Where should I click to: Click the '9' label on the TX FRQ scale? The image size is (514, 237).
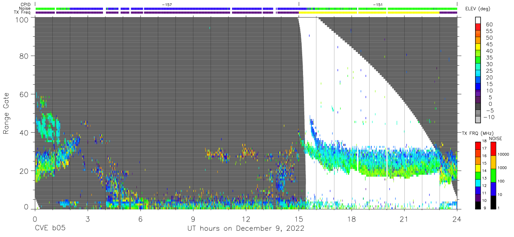(486, 208)
